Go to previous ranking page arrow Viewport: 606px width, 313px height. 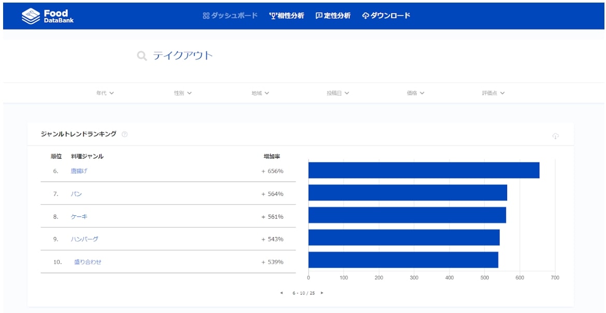tap(281, 293)
